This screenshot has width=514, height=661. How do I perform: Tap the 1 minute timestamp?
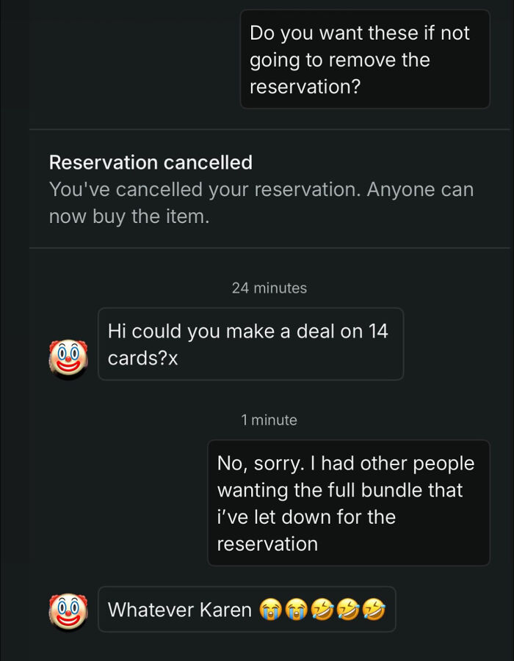(269, 420)
